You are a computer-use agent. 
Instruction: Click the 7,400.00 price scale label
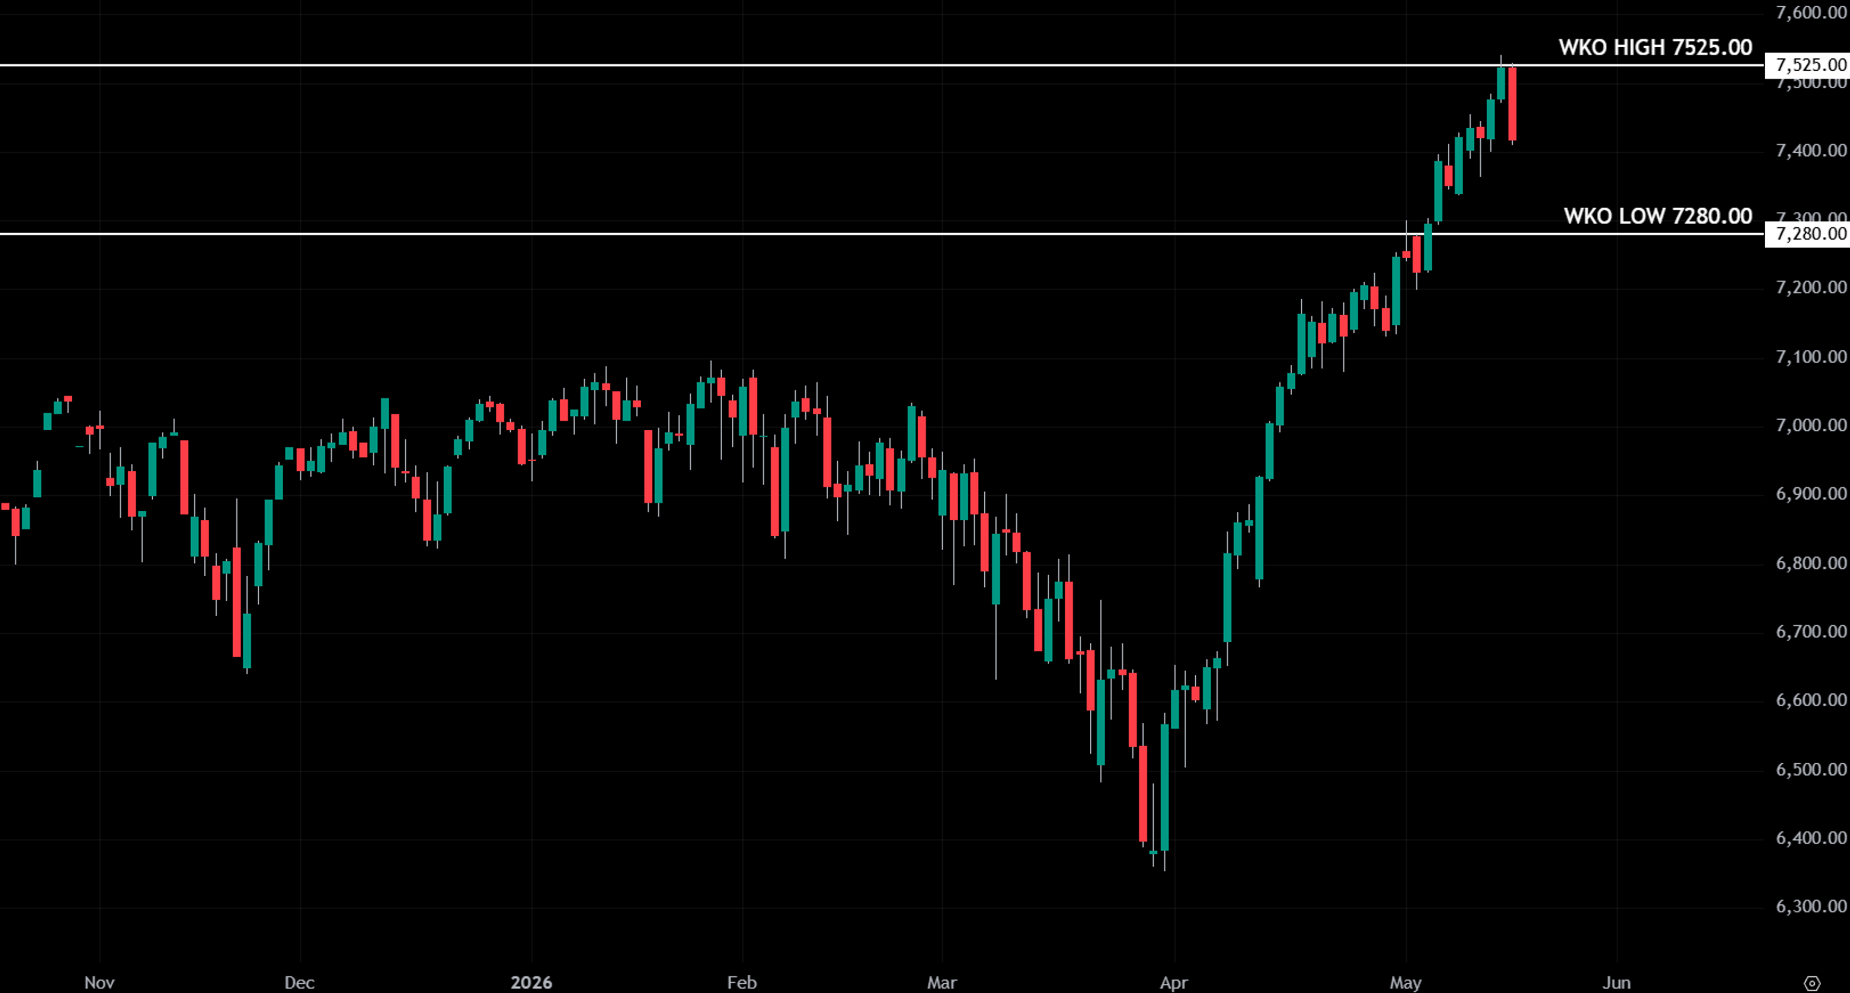(x=1810, y=150)
